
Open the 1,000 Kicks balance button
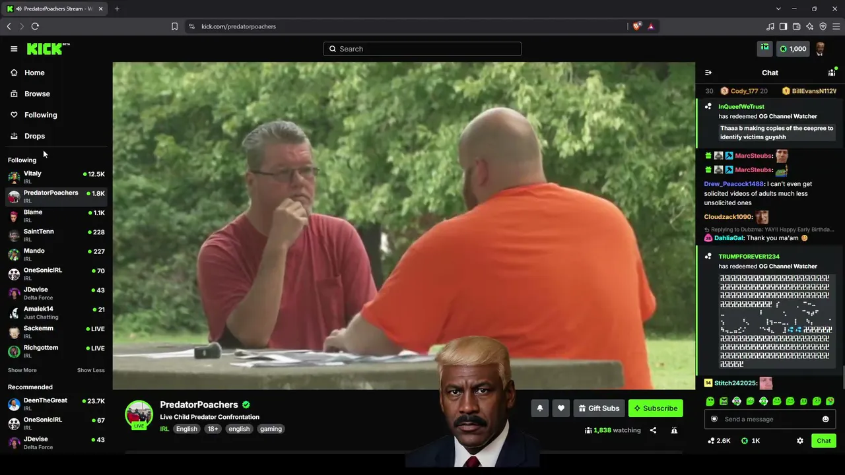click(x=793, y=49)
